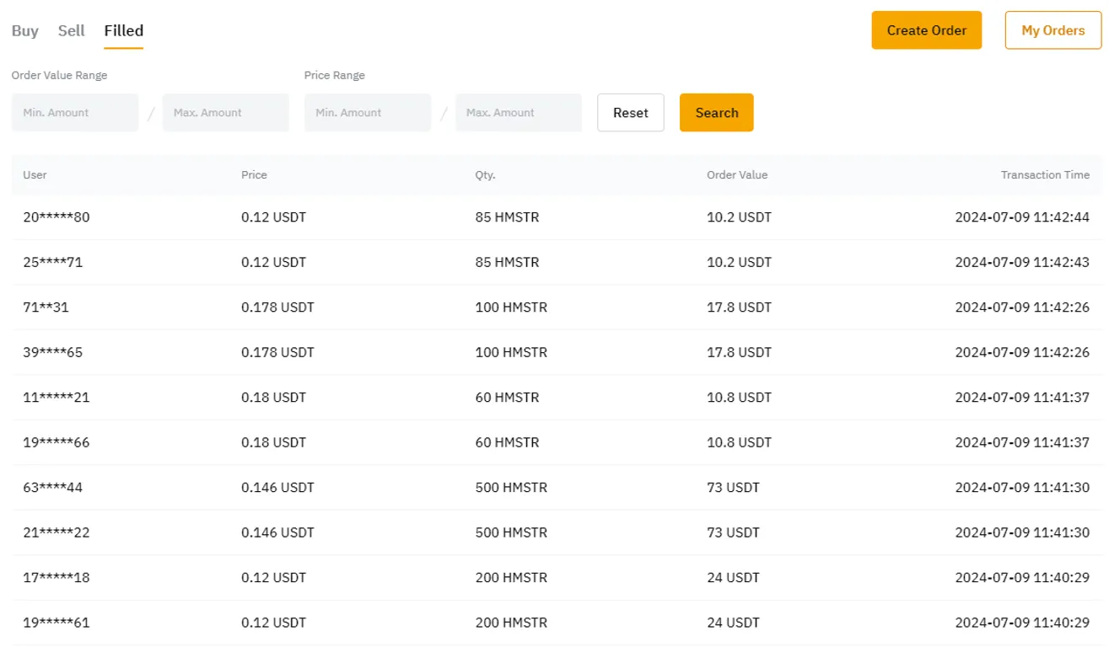Click 24 USDT order value for user 19*****61
The height and width of the screenshot is (647, 1109).
point(733,623)
